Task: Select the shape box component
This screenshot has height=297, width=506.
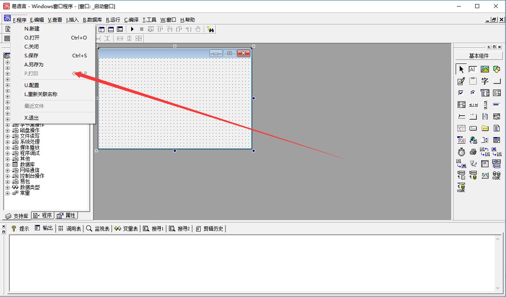Action: [497, 69]
